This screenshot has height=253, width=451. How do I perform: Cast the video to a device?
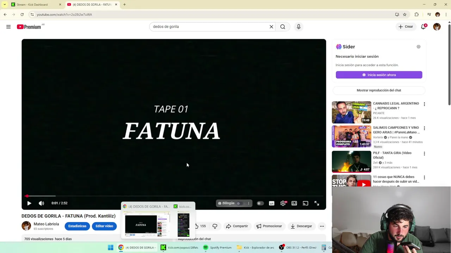point(305,203)
